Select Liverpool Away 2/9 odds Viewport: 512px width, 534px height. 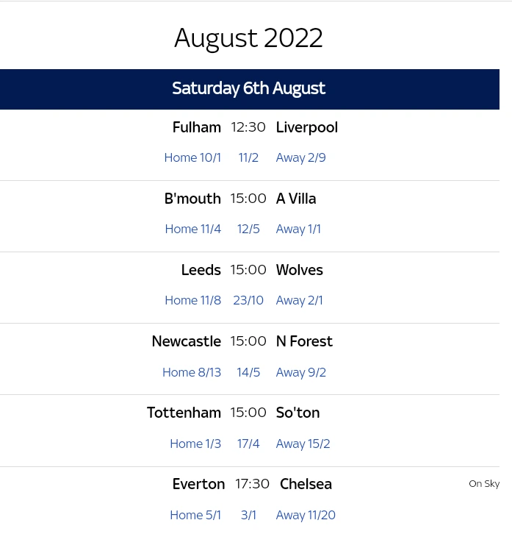click(300, 157)
